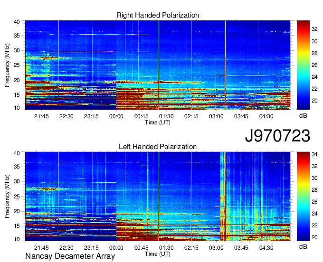Click the "dB" label under the upper color bar
The width and height of the screenshot is (323, 262).
(x=303, y=116)
